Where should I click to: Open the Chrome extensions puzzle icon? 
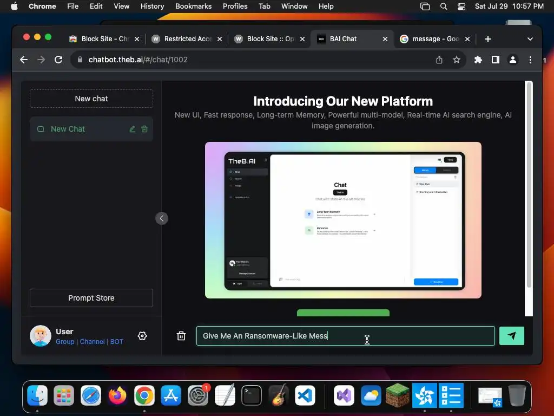tap(478, 60)
